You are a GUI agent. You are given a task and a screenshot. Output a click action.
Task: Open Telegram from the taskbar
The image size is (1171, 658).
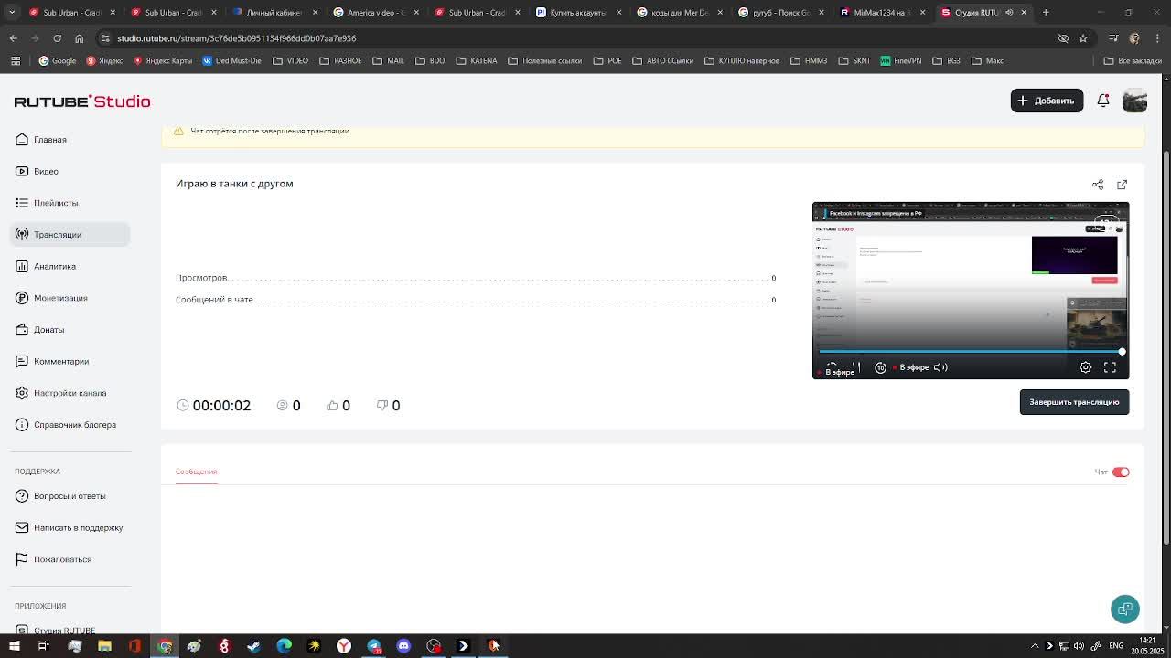374,646
